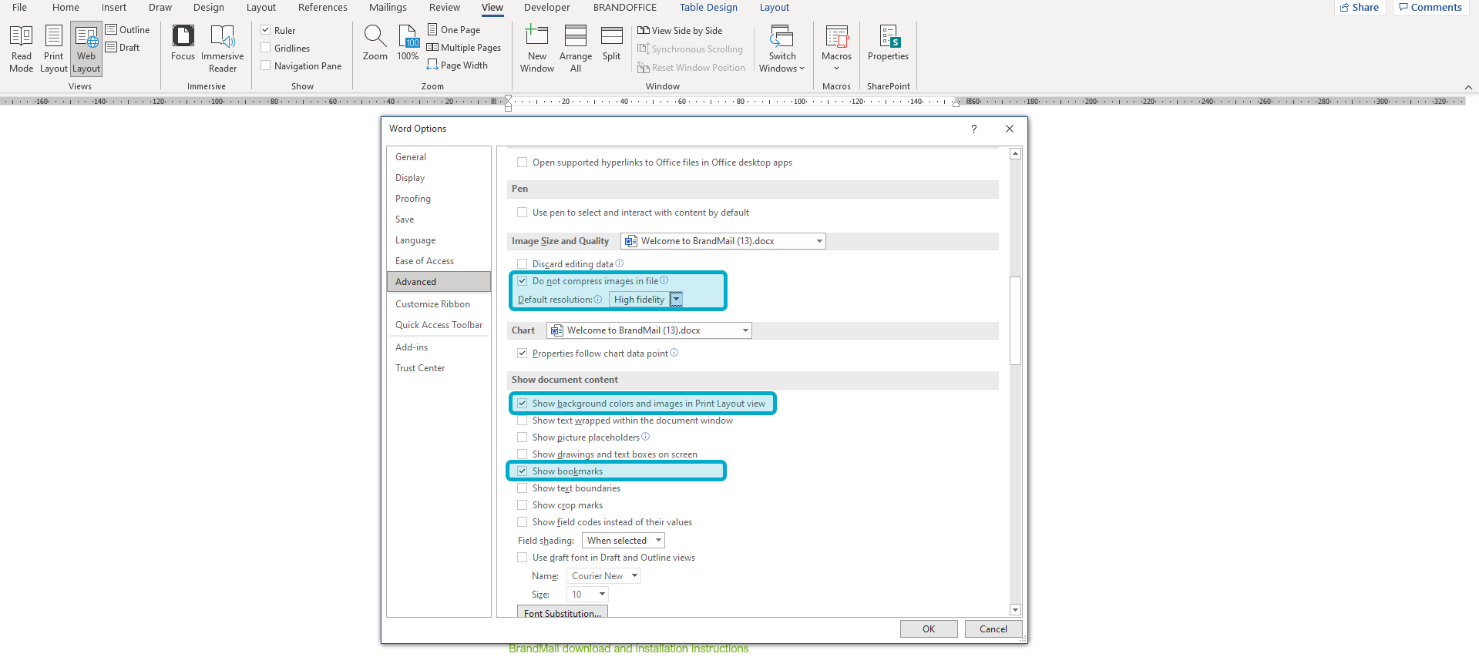
Task: Click the Share button
Action: (x=1360, y=8)
